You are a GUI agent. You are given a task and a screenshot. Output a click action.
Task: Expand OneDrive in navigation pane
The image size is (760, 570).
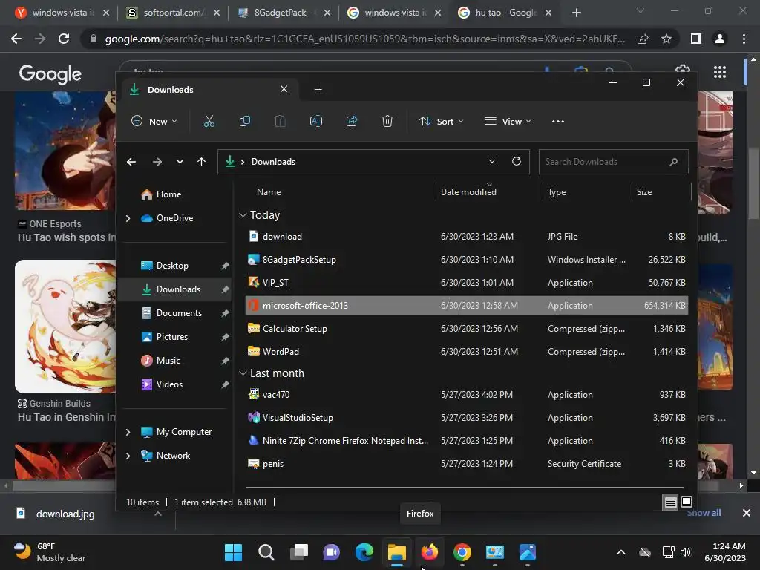(128, 219)
